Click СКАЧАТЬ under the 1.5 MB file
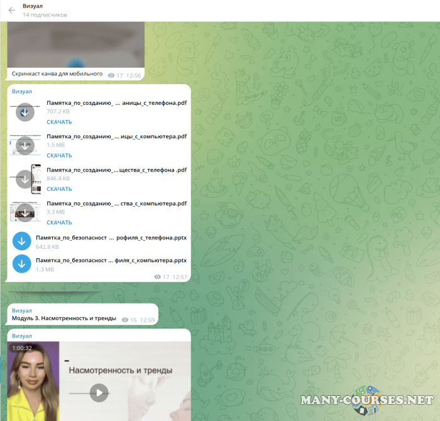 (x=59, y=155)
